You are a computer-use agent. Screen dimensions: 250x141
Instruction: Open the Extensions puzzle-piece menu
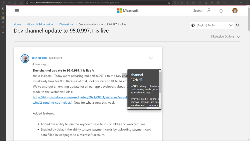(x=175, y=3)
